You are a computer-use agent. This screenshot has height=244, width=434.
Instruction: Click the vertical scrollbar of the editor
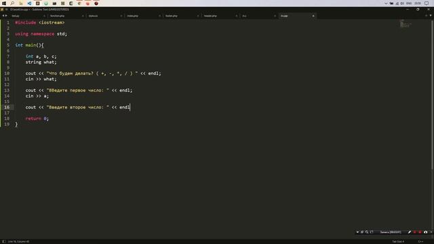433,94
